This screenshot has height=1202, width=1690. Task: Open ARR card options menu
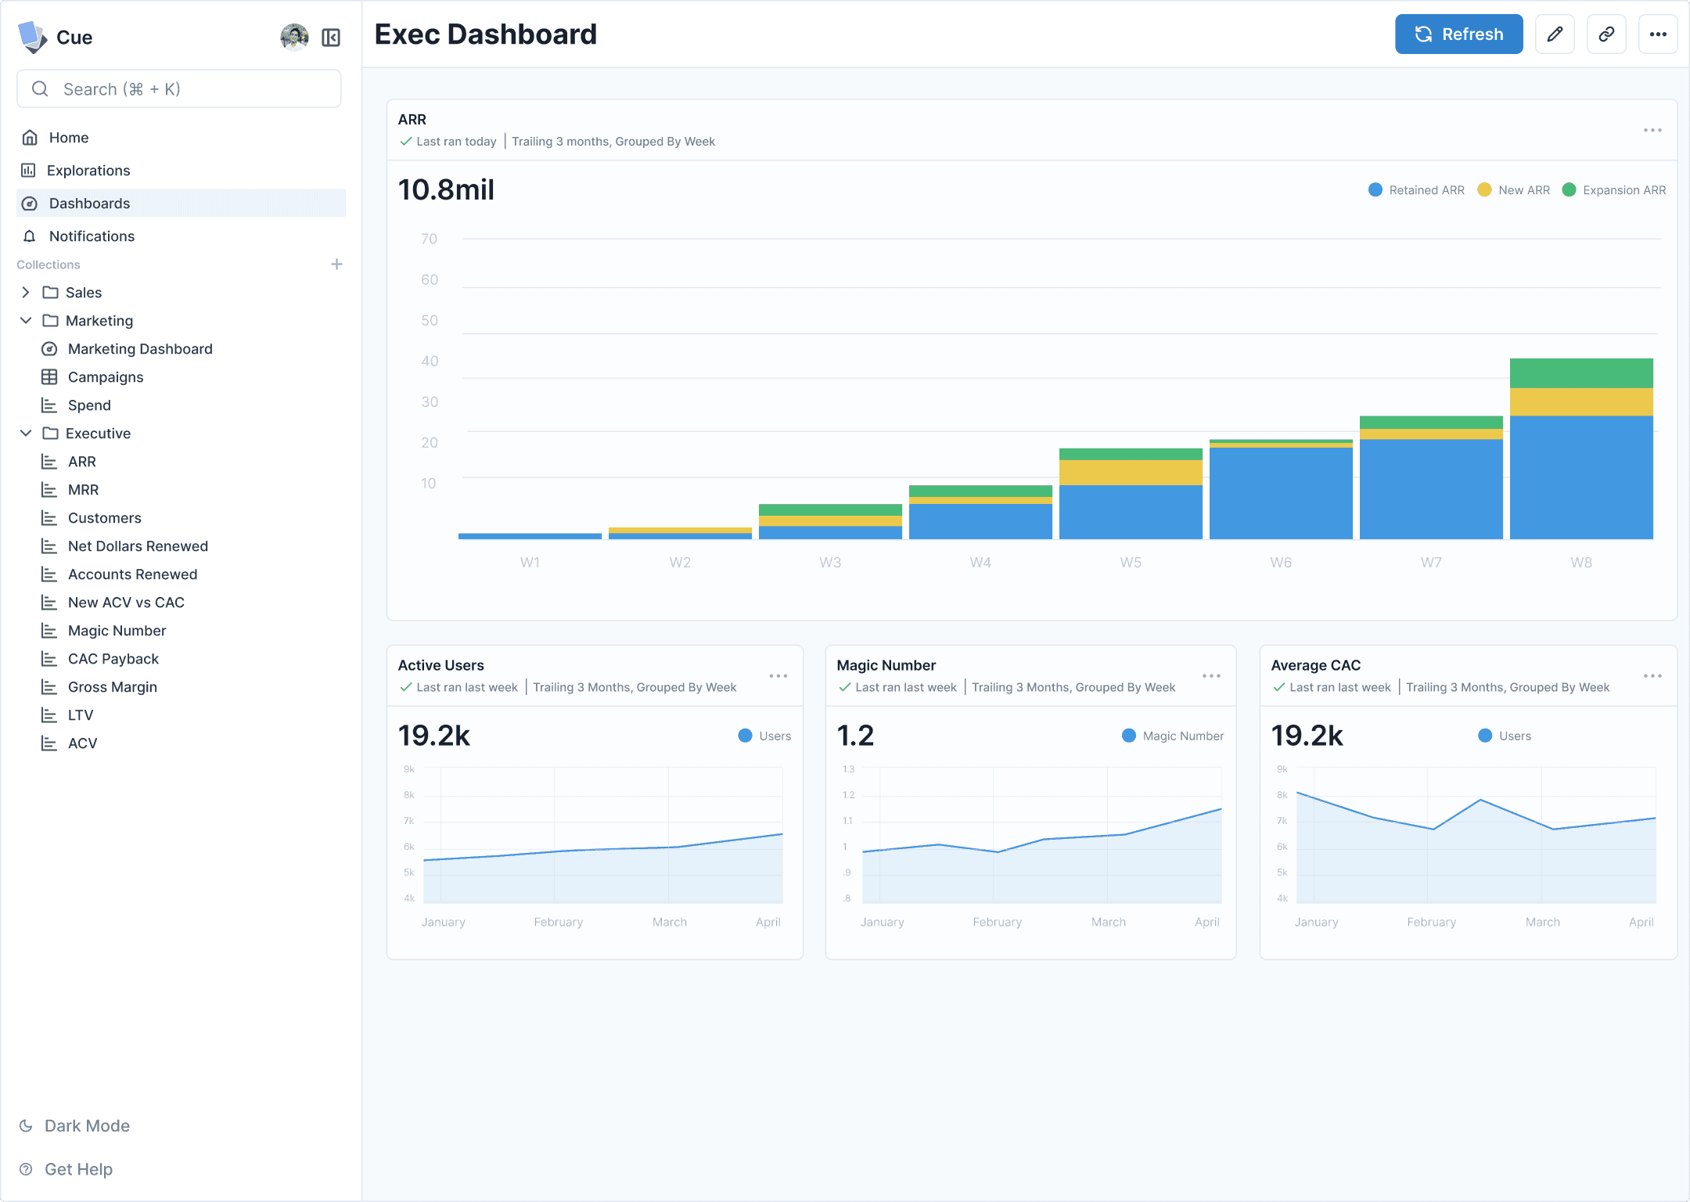click(1652, 130)
